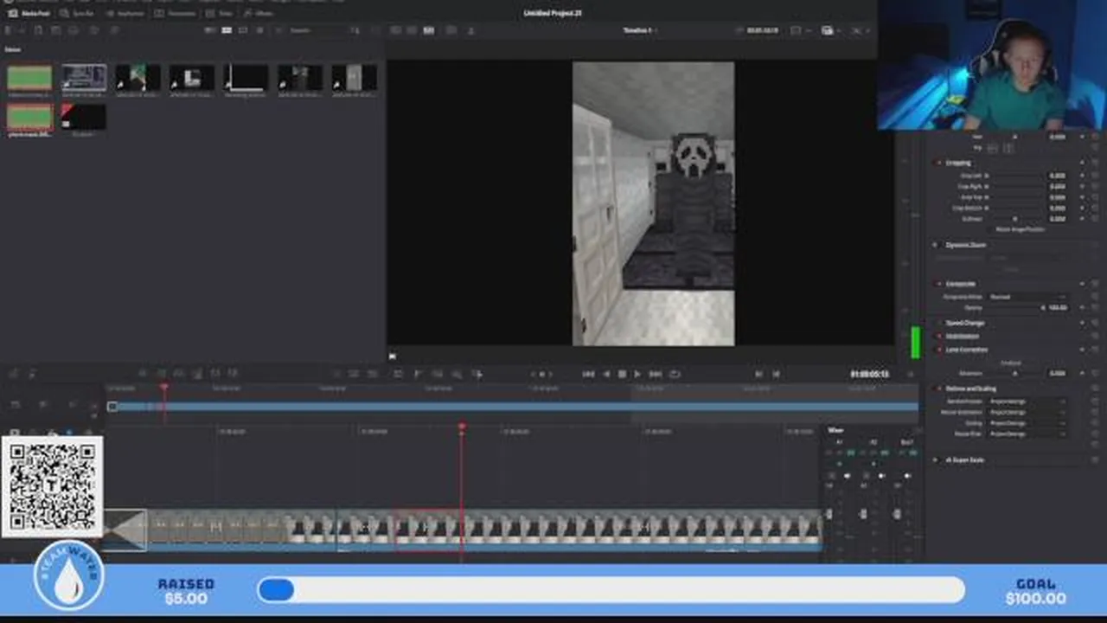The image size is (1107, 623).
Task: Open the Scaling dropdown in inspector
Action: [1027, 423]
